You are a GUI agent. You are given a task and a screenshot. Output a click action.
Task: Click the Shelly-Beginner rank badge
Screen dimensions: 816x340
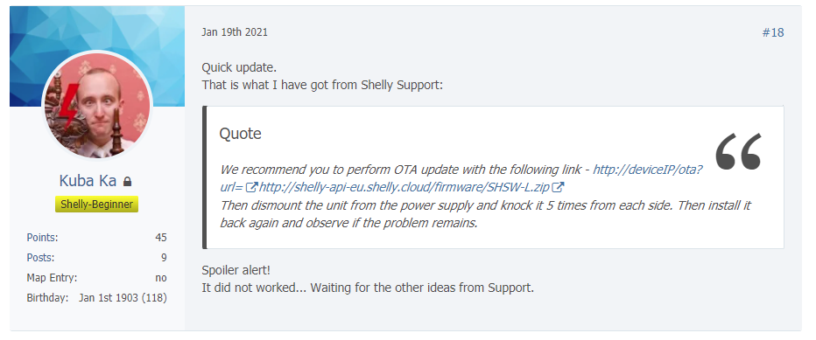click(97, 205)
